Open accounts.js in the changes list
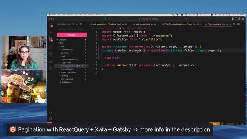 click(67, 50)
